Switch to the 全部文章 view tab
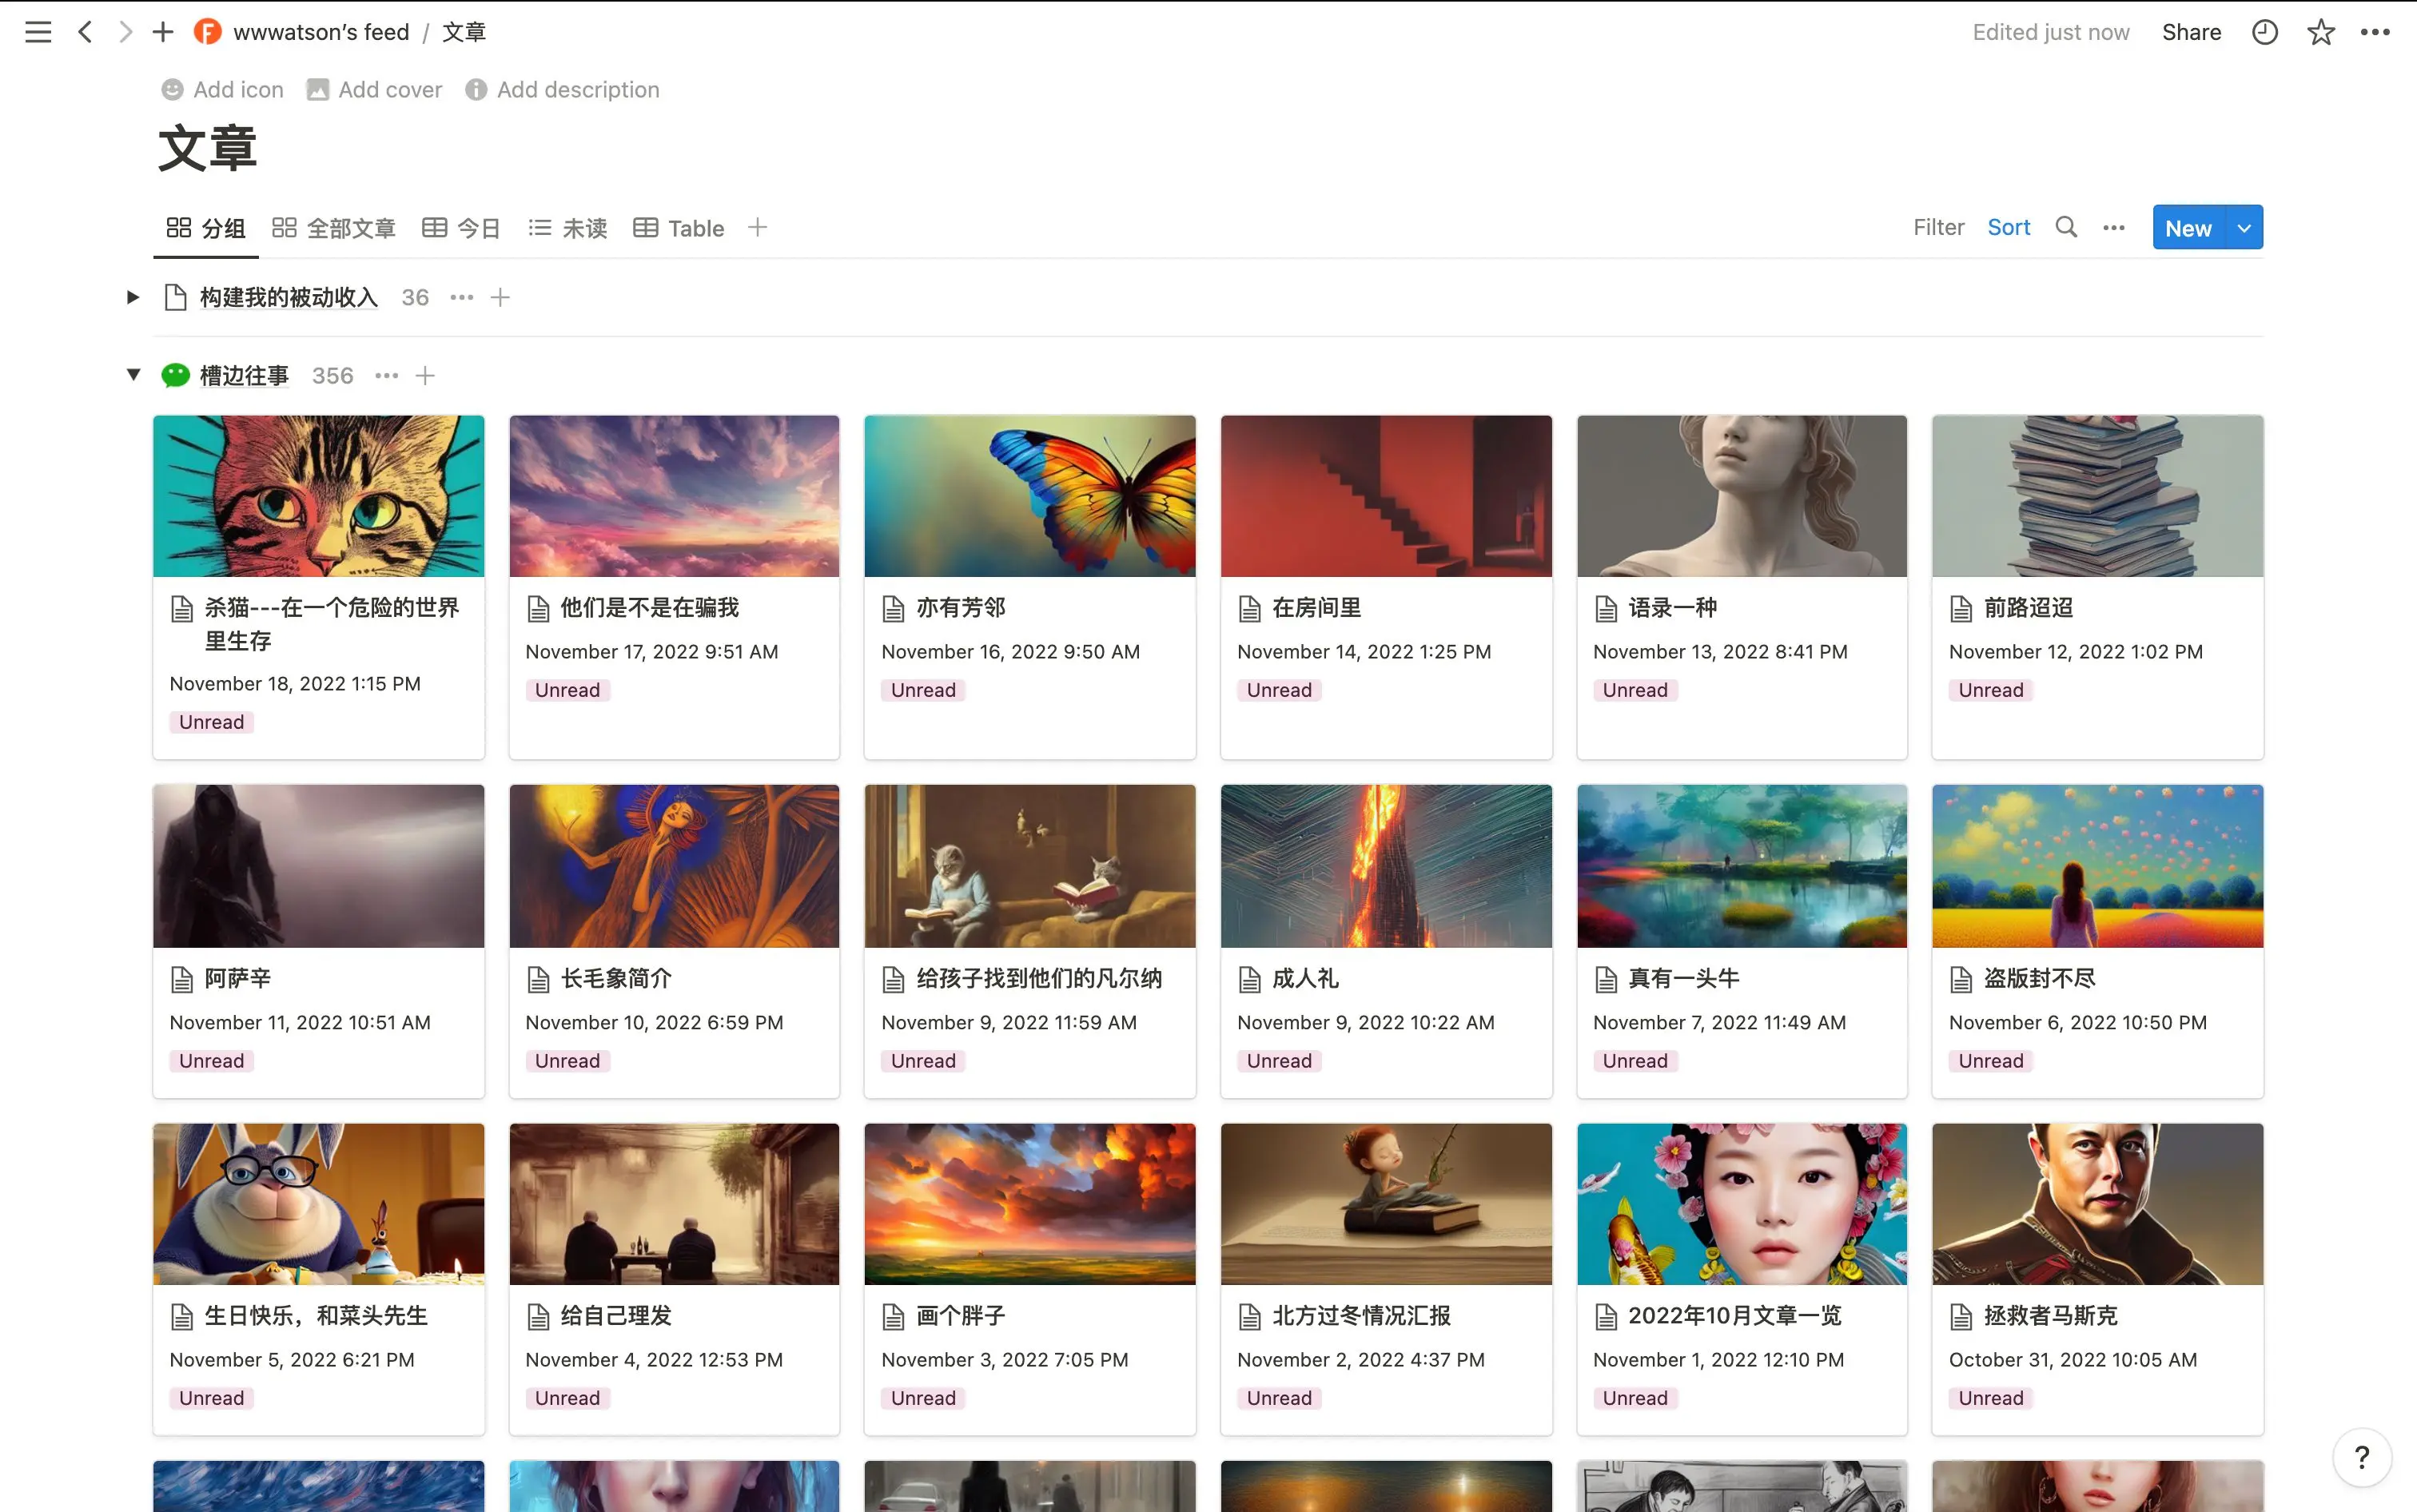Screen dimensions: 2417x1512 334,228
